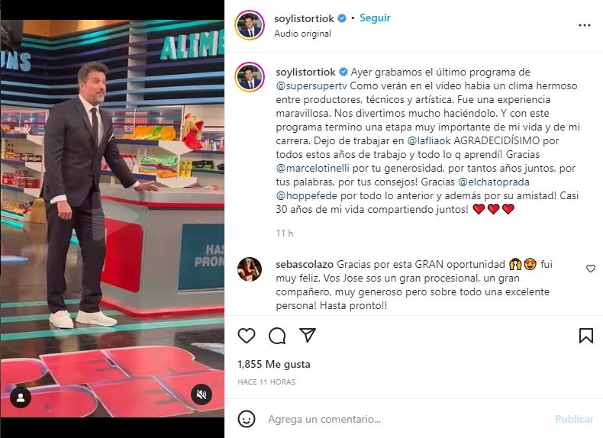Open soylistortiok header profile avatar
The image size is (603, 438).
click(x=250, y=25)
